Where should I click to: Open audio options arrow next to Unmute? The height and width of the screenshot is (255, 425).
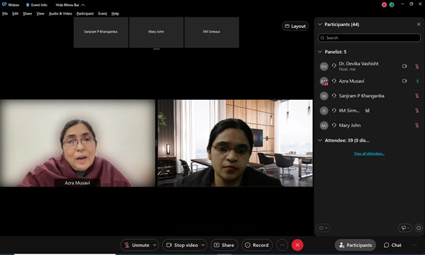pos(155,245)
